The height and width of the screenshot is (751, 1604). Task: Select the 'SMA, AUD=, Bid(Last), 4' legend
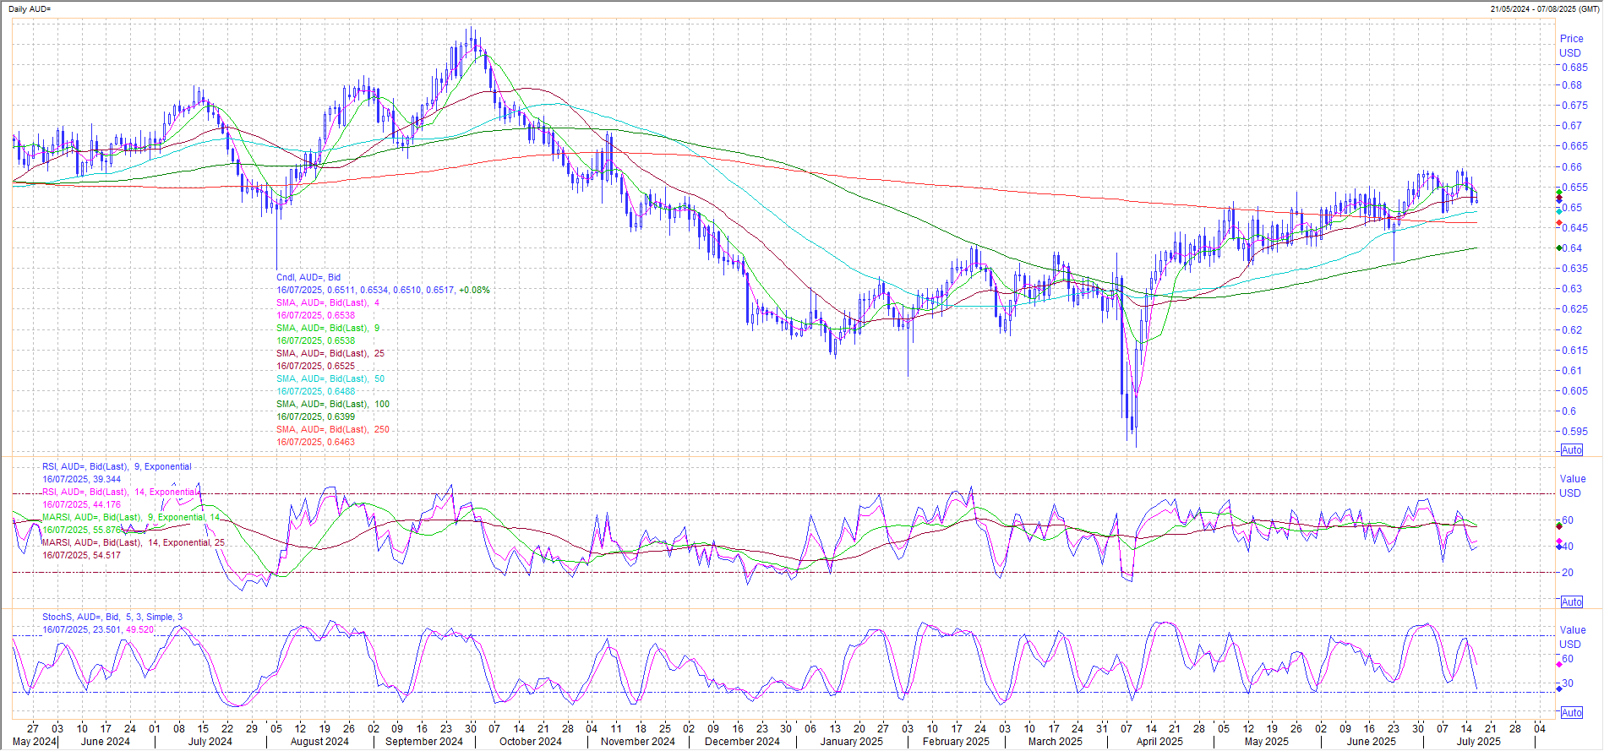tap(328, 302)
